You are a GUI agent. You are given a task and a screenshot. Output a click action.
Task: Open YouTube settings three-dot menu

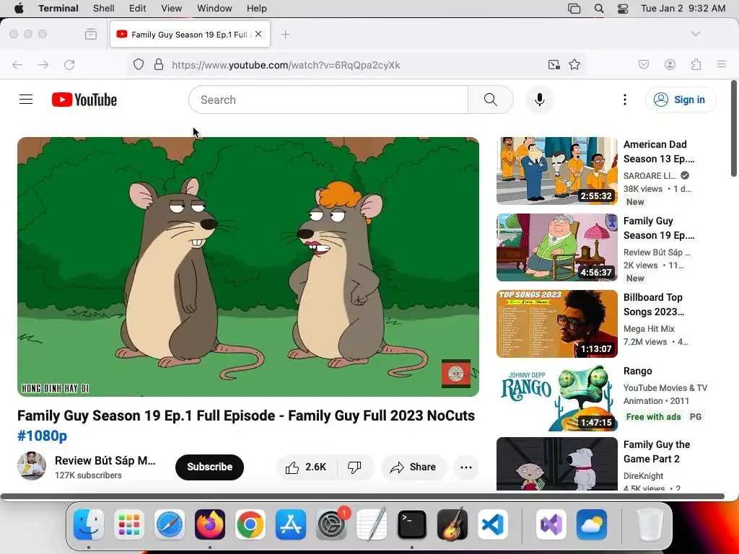click(x=625, y=100)
